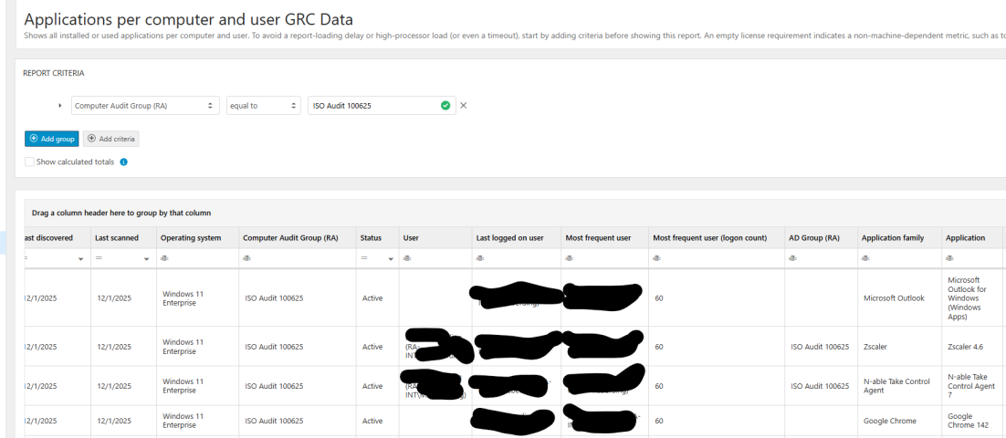Click the filter operator icon under User column

(407, 258)
